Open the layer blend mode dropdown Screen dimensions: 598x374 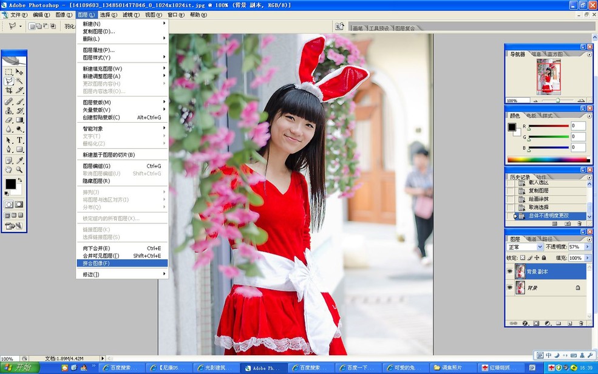click(x=540, y=247)
